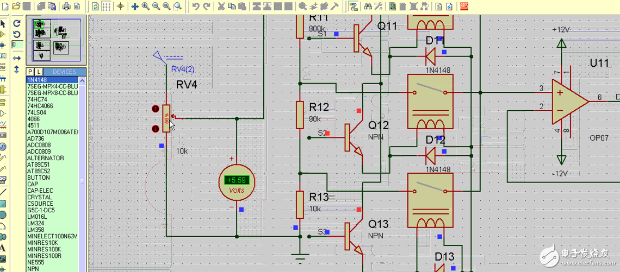620x272 pixels.
Task: Click the Zoom In magnifier icon
Action: (x=146, y=7)
